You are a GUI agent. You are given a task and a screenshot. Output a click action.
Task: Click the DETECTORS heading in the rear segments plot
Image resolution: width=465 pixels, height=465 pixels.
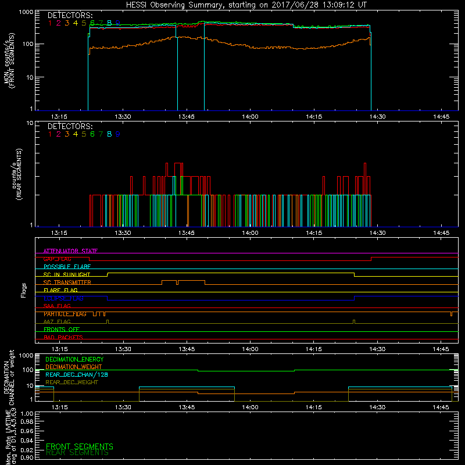(x=70, y=127)
